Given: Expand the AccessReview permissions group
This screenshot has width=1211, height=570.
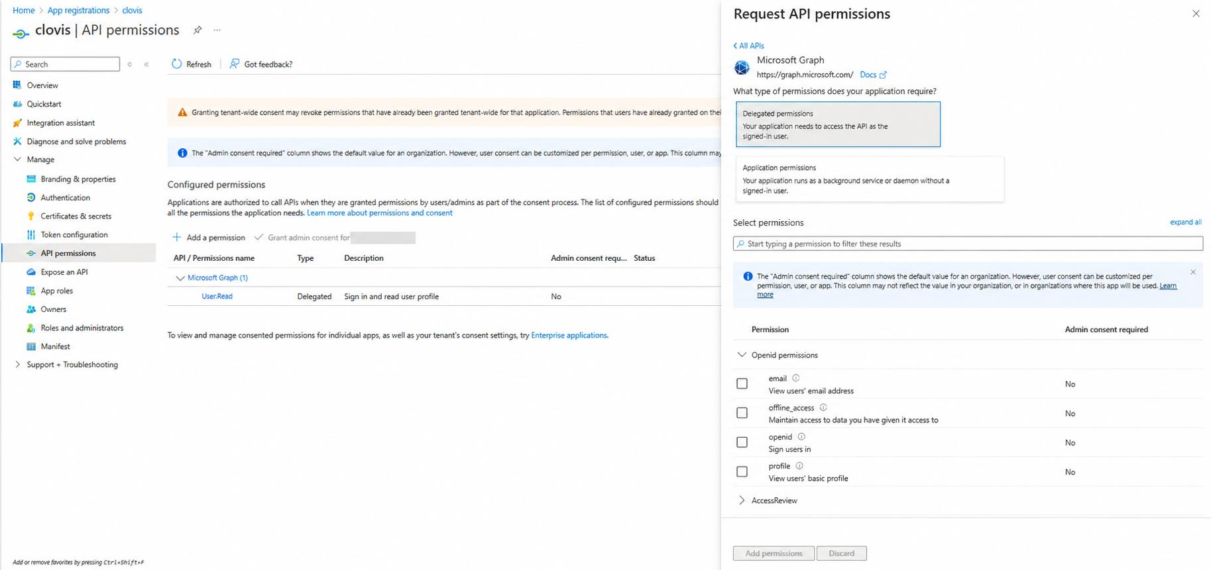Looking at the screenshot, I should pos(742,500).
